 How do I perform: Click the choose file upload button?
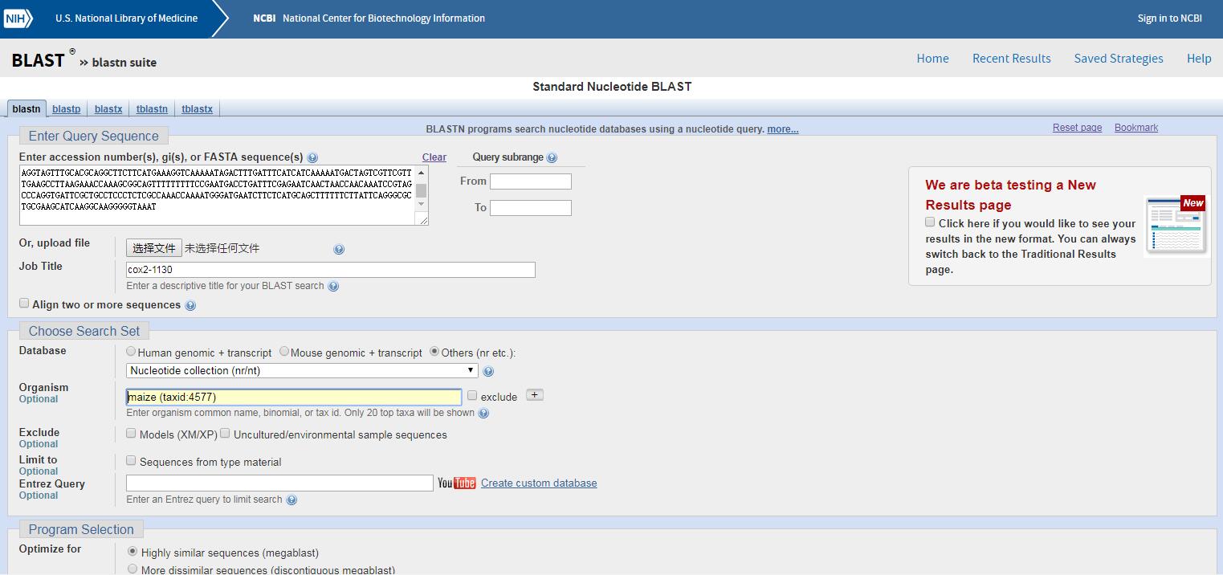click(x=153, y=248)
